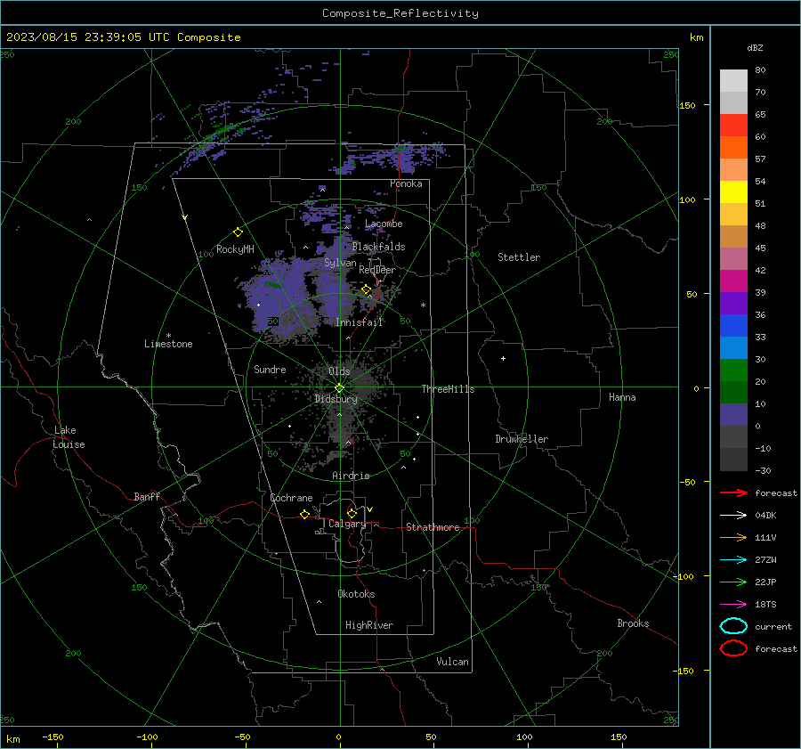The image size is (801, 749).
Task: Click the -30 dBZ legend value
Action: coord(763,470)
